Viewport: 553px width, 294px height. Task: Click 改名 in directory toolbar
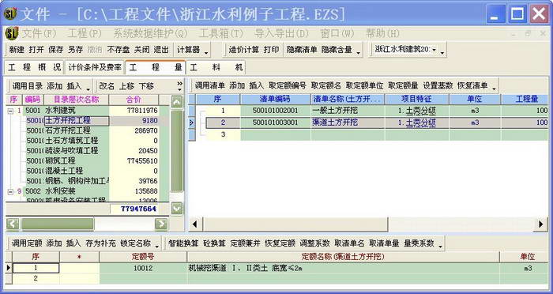[x=107, y=86]
